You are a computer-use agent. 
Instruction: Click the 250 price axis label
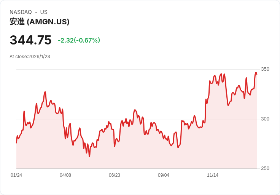[265, 168]
